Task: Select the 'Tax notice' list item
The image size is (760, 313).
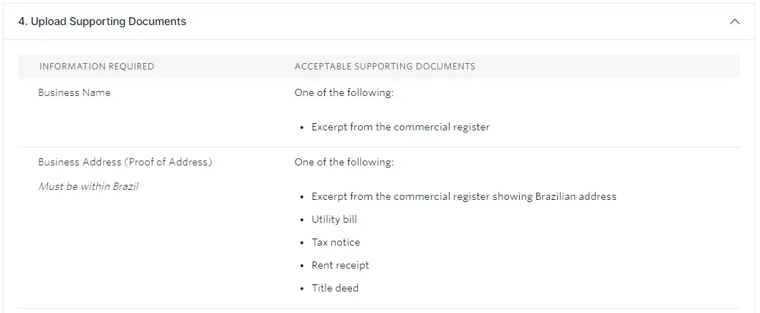Action: (x=336, y=242)
